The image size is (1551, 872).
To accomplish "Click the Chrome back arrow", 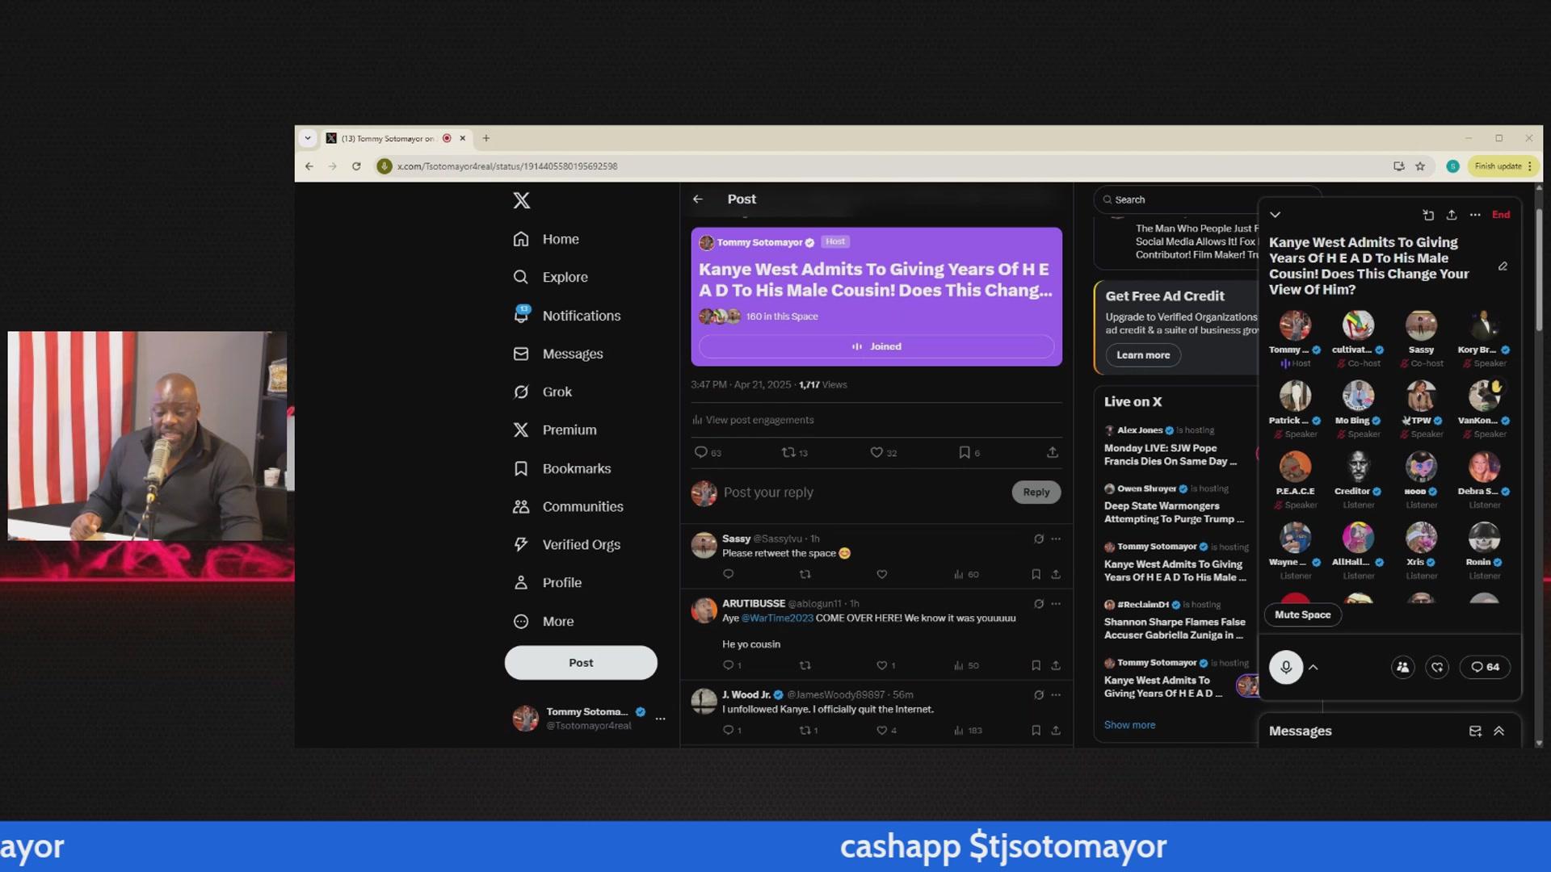I will click(x=309, y=166).
